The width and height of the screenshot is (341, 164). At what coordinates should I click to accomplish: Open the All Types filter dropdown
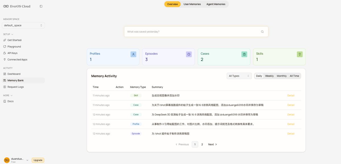pyautogui.click(x=239, y=76)
